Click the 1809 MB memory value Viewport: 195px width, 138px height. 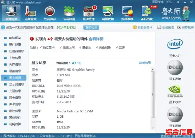pyautogui.click(x=63, y=75)
